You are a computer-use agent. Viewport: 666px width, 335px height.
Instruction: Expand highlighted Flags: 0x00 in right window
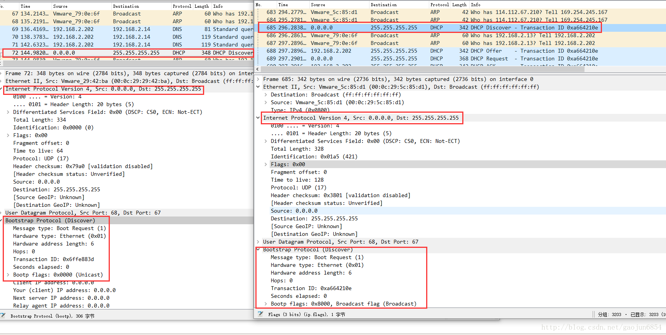click(266, 164)
